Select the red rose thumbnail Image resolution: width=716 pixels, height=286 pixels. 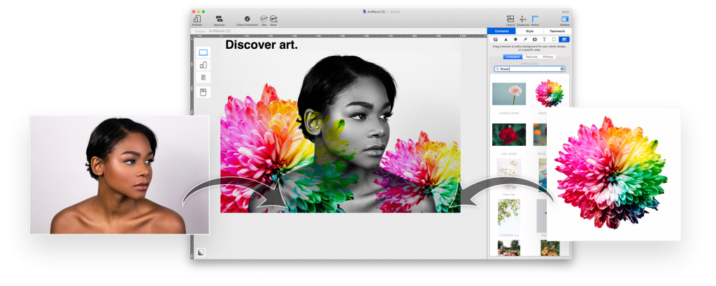509,135
